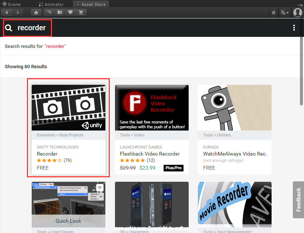Open the shopping cart icon
Screen dimensions: 304x233
(x=81, y=13)
